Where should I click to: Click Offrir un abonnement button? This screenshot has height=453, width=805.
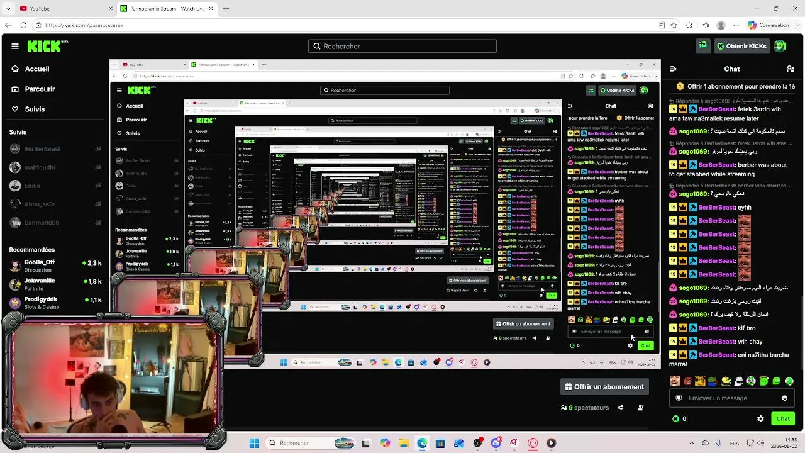(x=604, y=387)
